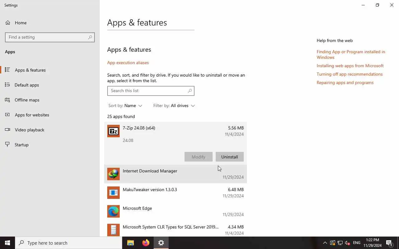
Task: Select Microsoft System CLR Types entry text
Action: [171, 227]
